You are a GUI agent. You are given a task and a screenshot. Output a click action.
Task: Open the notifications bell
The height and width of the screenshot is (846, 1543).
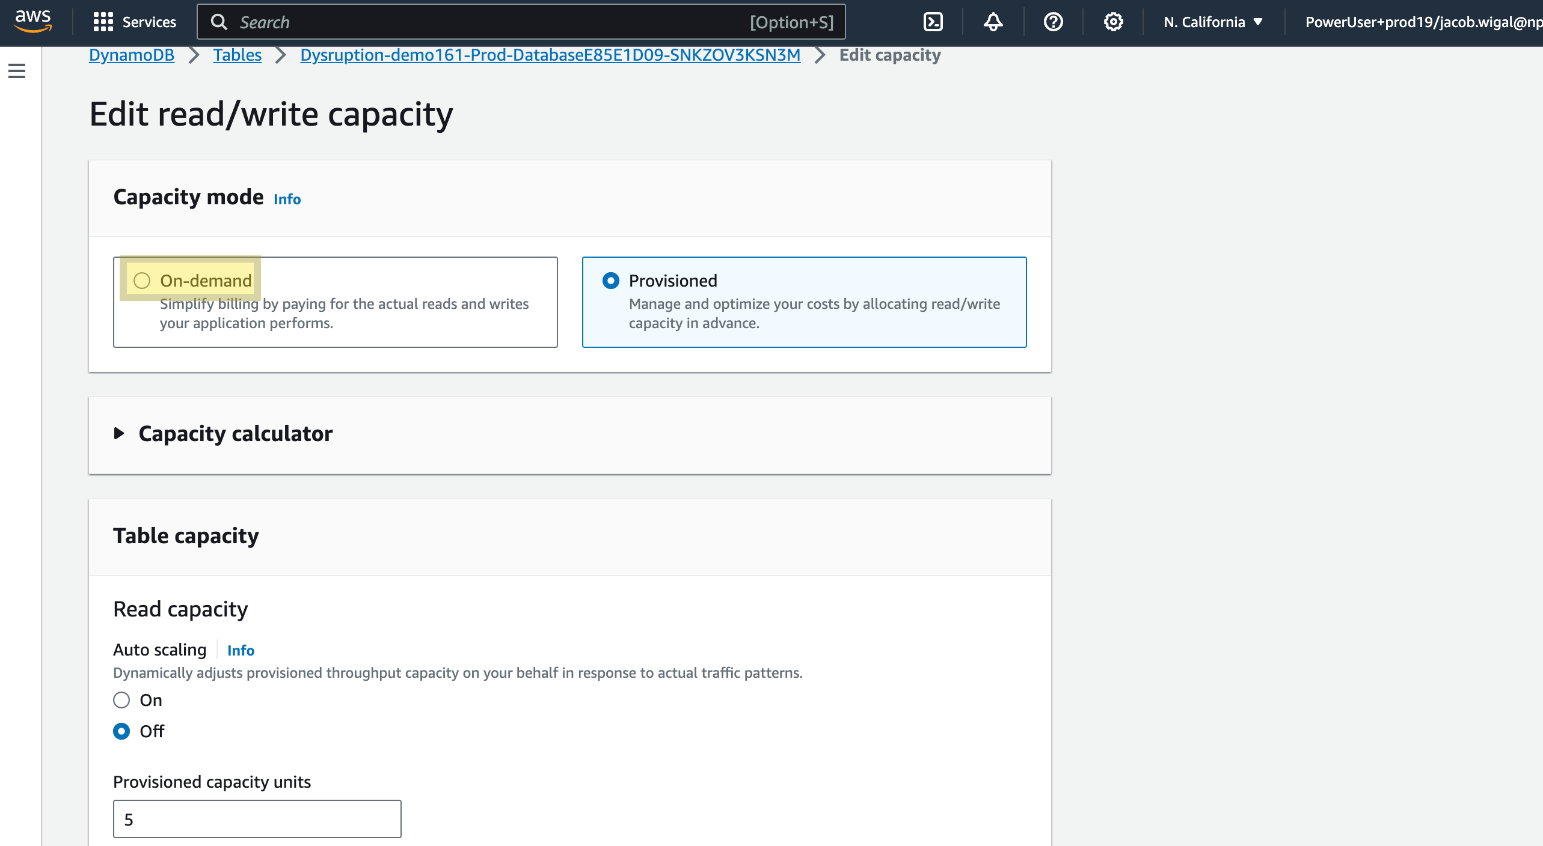coord(993,22)
